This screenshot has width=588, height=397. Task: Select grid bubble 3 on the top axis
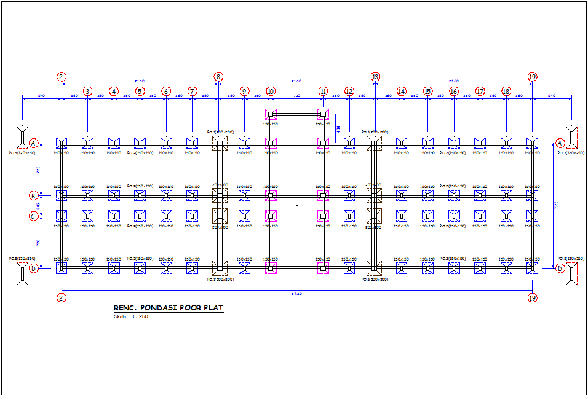pyautogui.click(x=87, y=92)
